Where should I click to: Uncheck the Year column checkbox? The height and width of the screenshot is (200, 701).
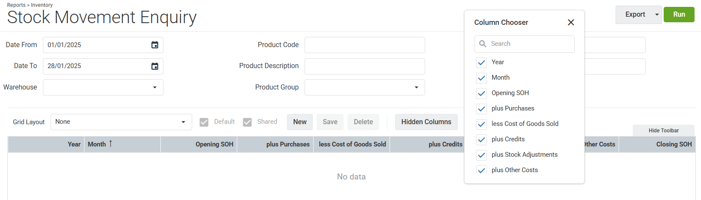click(481, 63)
